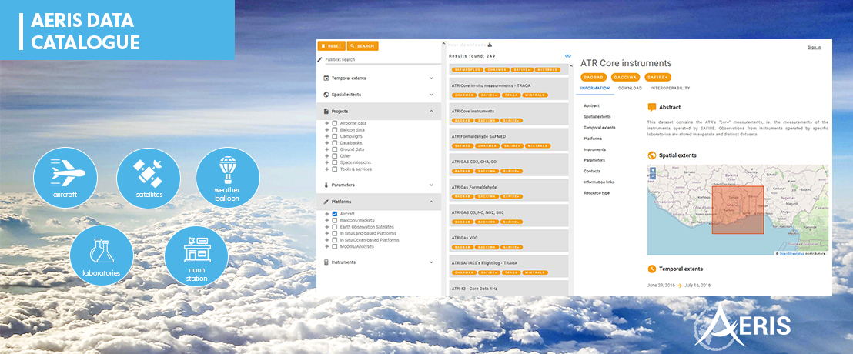Jump to Information links in side navigation
The height and width of the screenshot is (354, 853).
coord(599,182)
